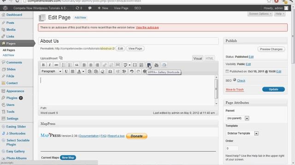
Task: Click SEO Check link
Action: [241, 81]
